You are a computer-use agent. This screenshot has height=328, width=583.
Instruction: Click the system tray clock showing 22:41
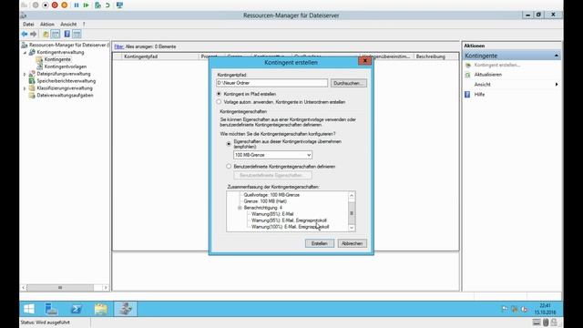pos(545,309)
